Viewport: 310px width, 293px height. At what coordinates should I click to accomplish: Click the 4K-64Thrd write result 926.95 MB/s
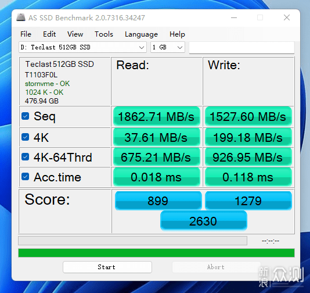pyautogui.click(x=248, y=157)
